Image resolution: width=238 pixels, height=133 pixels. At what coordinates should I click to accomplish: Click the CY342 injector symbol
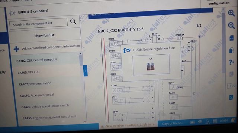coord(119,90)
